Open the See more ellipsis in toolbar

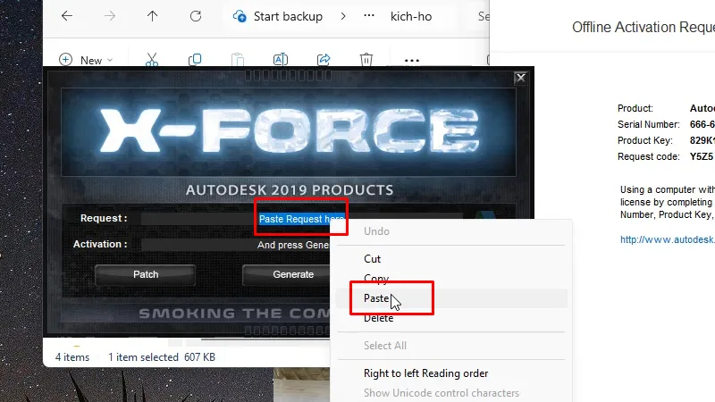tap(411, 60)
